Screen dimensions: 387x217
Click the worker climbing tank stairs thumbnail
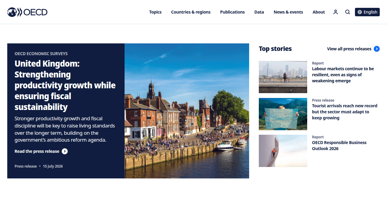[x=283, y=151]
